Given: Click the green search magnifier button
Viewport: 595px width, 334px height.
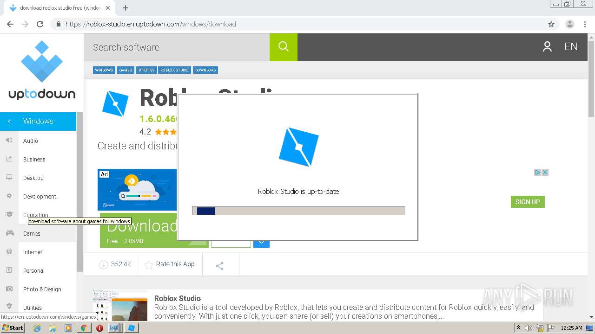Looking at the screenshot, I should click(x=284, y=47).
